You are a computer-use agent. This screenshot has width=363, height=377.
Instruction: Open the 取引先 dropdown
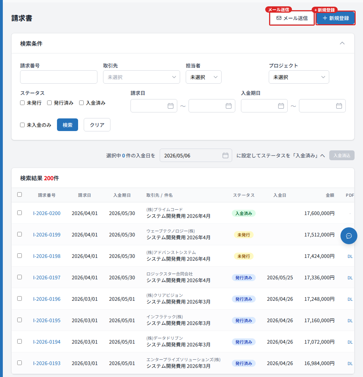141,77
